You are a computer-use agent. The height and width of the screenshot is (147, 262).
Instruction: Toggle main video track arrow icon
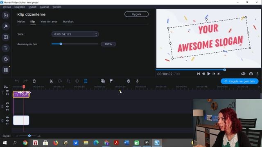pos(7,124)
